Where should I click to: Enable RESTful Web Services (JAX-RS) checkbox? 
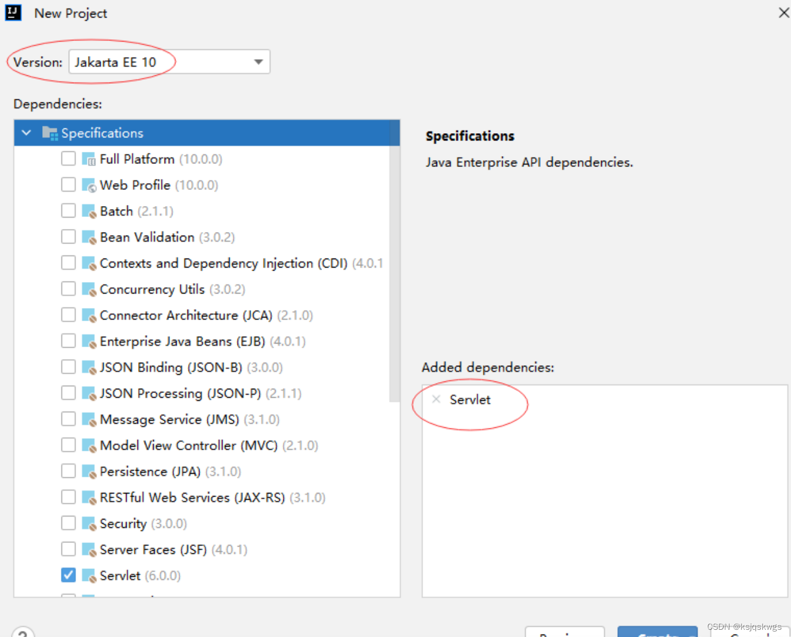[x=68, y=497]
